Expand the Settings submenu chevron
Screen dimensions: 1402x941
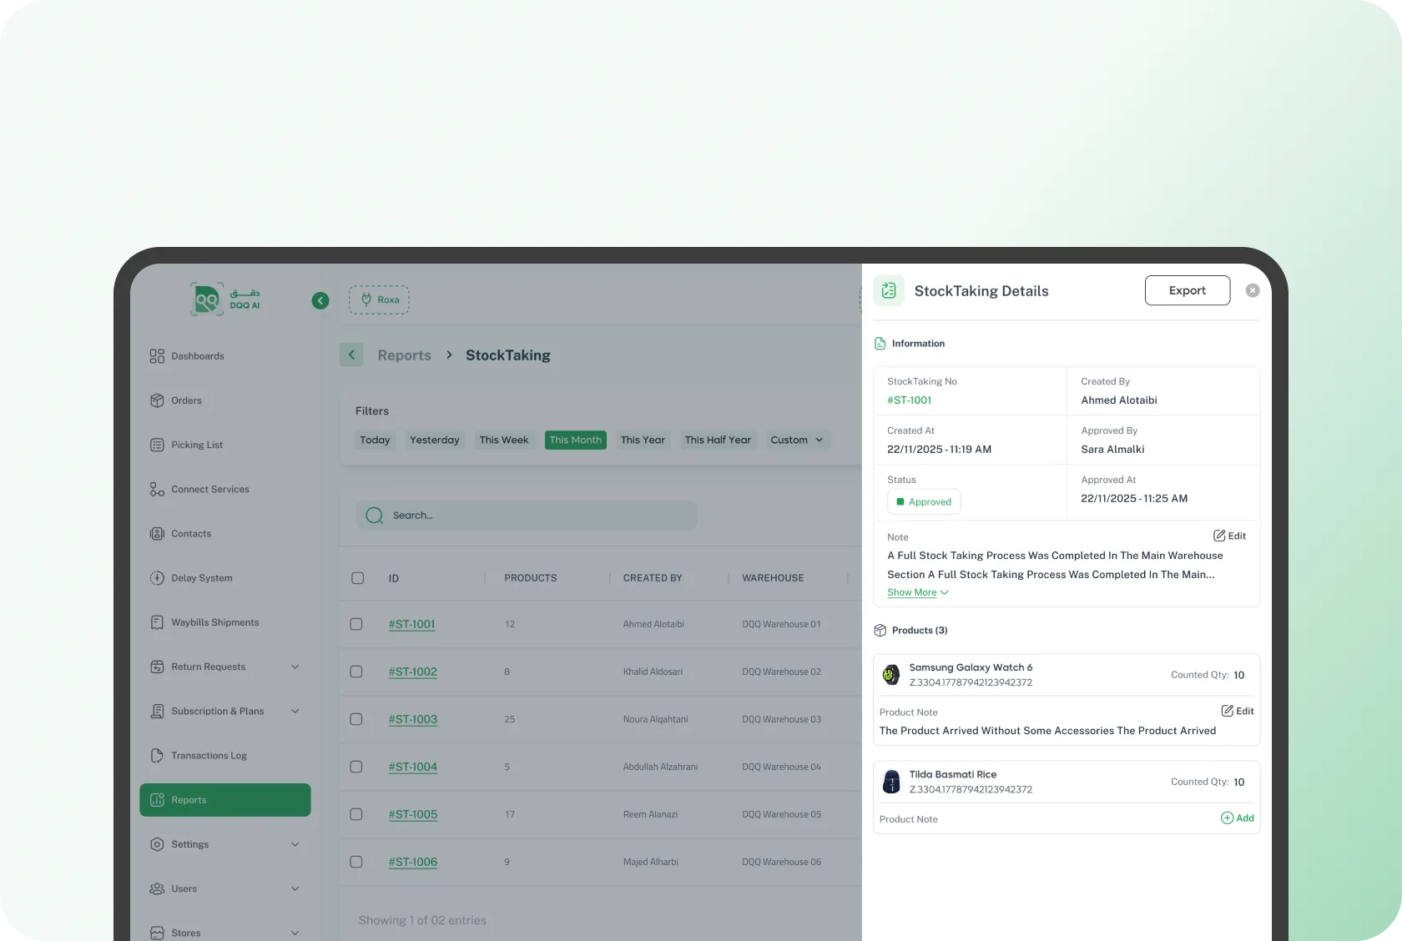pyautogui.click(x=295, y=844)
